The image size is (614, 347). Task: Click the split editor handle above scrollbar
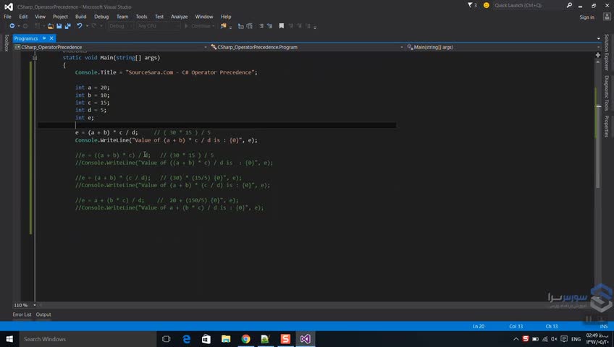coord(598,55)
